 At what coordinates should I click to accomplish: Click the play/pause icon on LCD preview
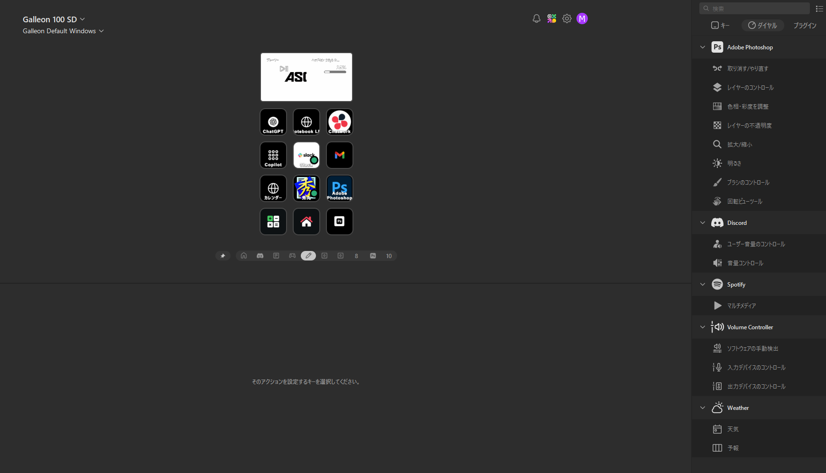(284, 69)
